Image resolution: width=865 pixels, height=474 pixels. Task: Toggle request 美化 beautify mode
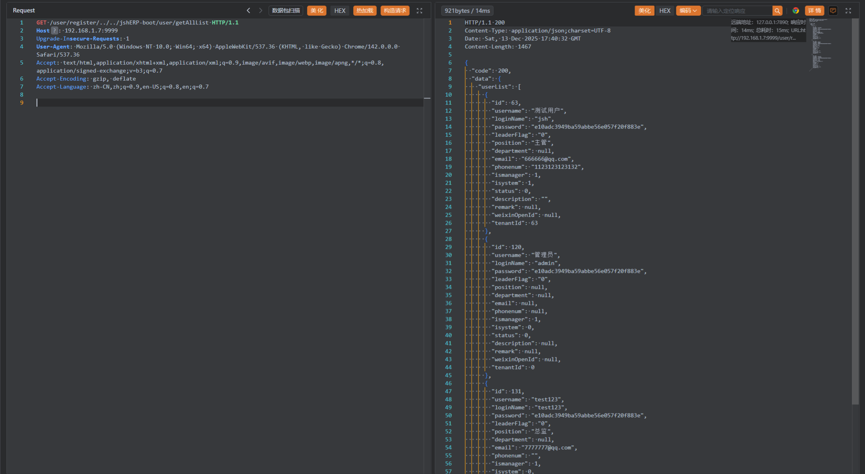[x=316, y=11]
